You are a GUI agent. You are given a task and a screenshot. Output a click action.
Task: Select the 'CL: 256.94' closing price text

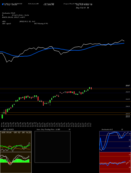[x=49, y=5]
